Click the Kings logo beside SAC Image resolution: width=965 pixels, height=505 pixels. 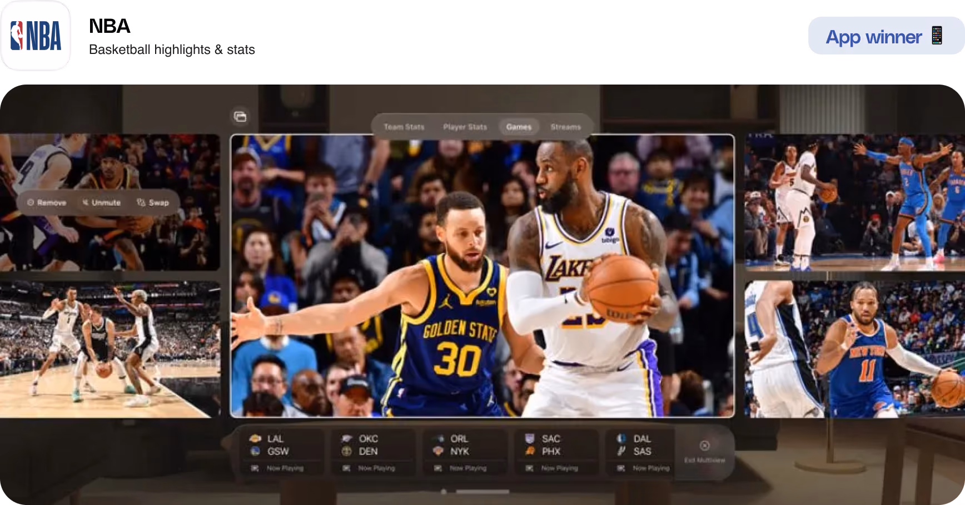530,438
